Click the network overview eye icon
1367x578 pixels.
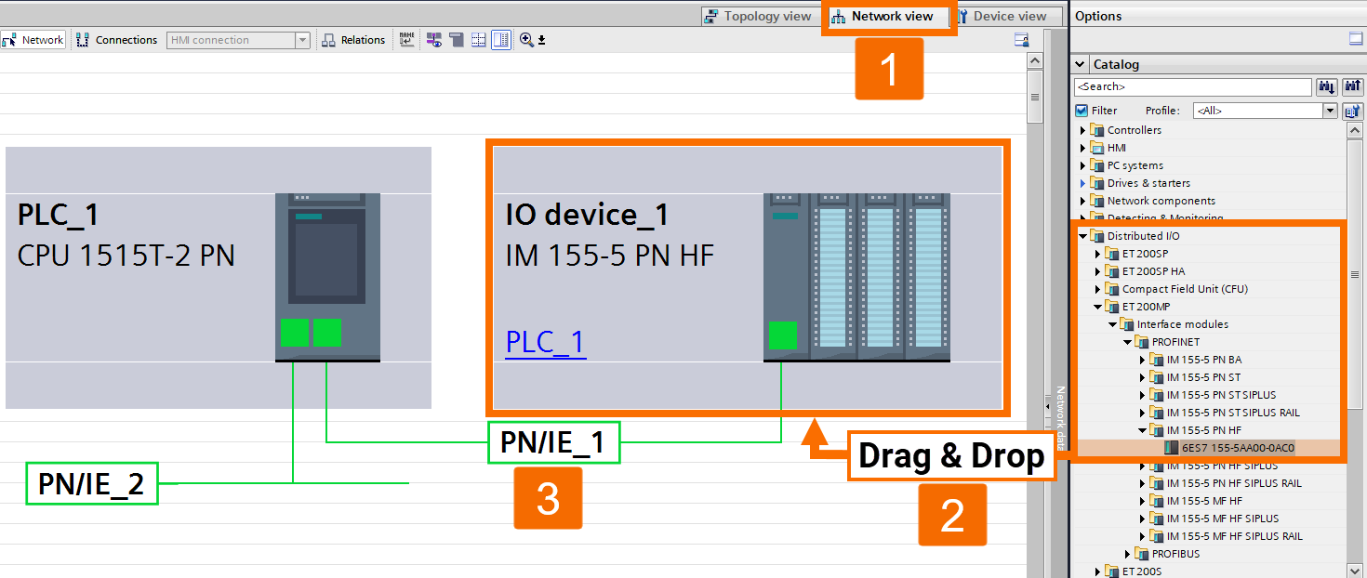[x=433, y=40]
